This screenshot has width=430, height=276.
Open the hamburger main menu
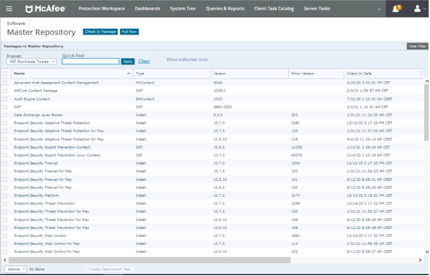pyautogui.click(x=9, y=9)
